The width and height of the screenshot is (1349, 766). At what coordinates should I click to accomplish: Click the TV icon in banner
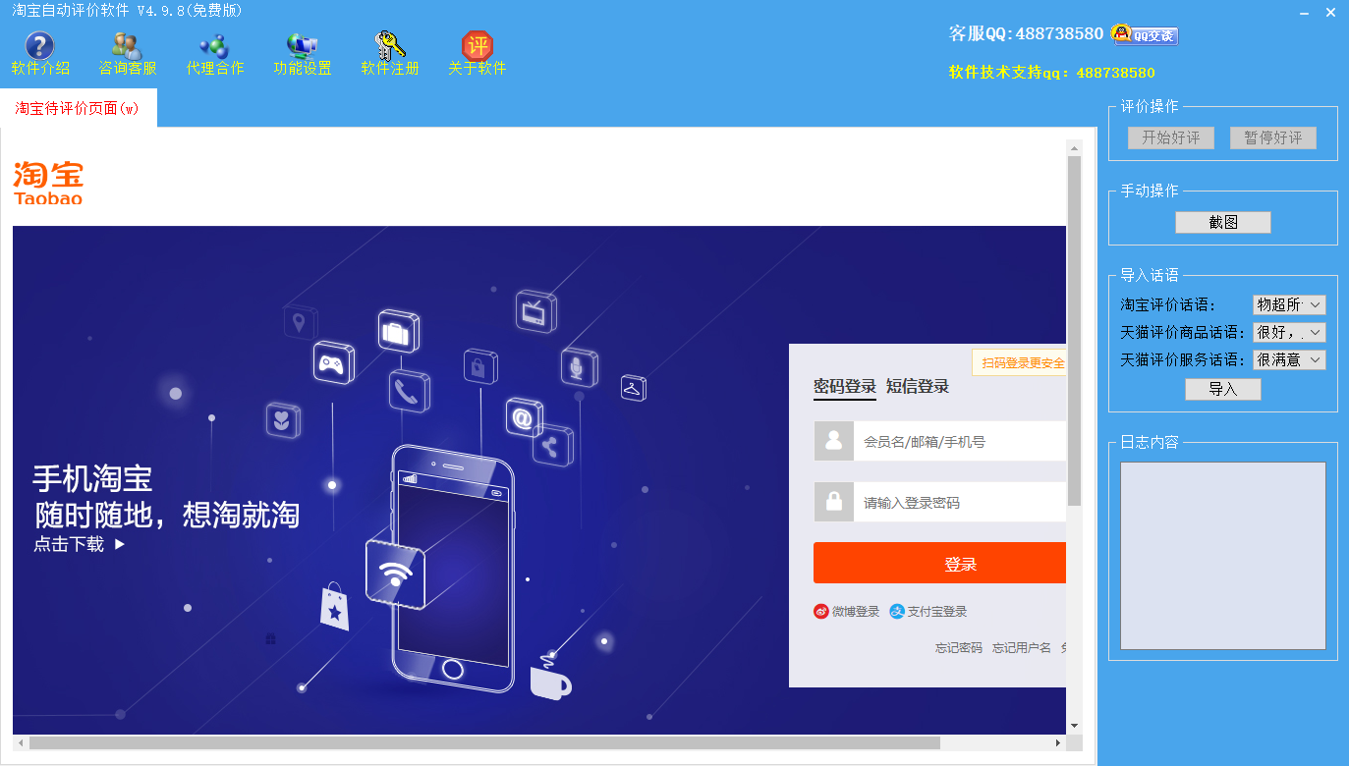pyautogui.click(x=535, y=311)
